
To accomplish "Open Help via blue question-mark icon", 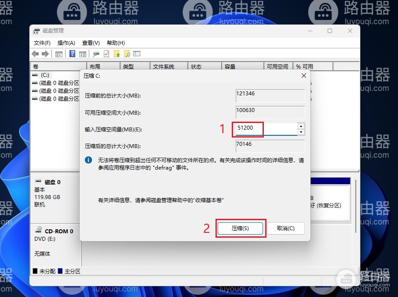I will click(x=72, y=54).
